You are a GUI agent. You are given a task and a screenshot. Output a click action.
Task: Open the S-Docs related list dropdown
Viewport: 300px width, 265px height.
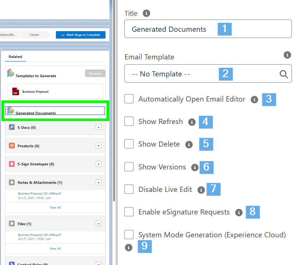[x=98, y=127]
